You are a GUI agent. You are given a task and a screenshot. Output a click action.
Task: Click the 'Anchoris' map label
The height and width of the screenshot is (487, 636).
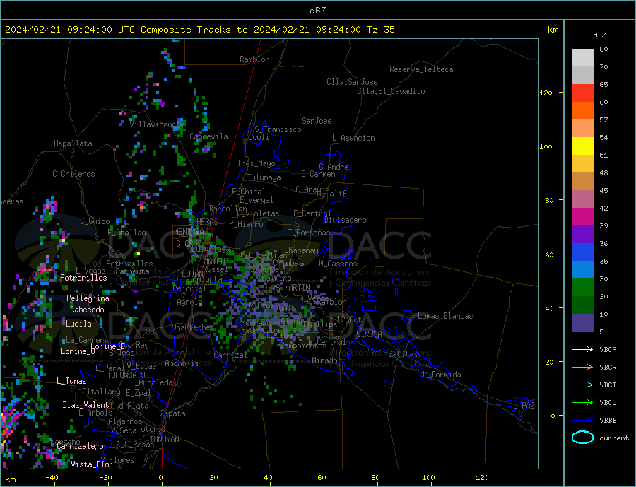click(182, 363)
